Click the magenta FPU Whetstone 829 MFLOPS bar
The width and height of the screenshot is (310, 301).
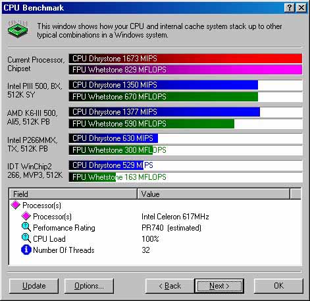coord(186,70)
